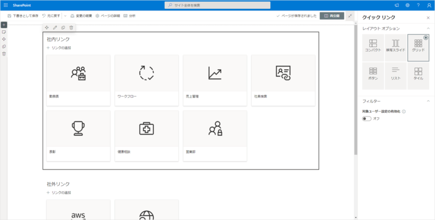Choose the リスト layout option
Viewport: 435px width, 220px height.
point(395,74)
